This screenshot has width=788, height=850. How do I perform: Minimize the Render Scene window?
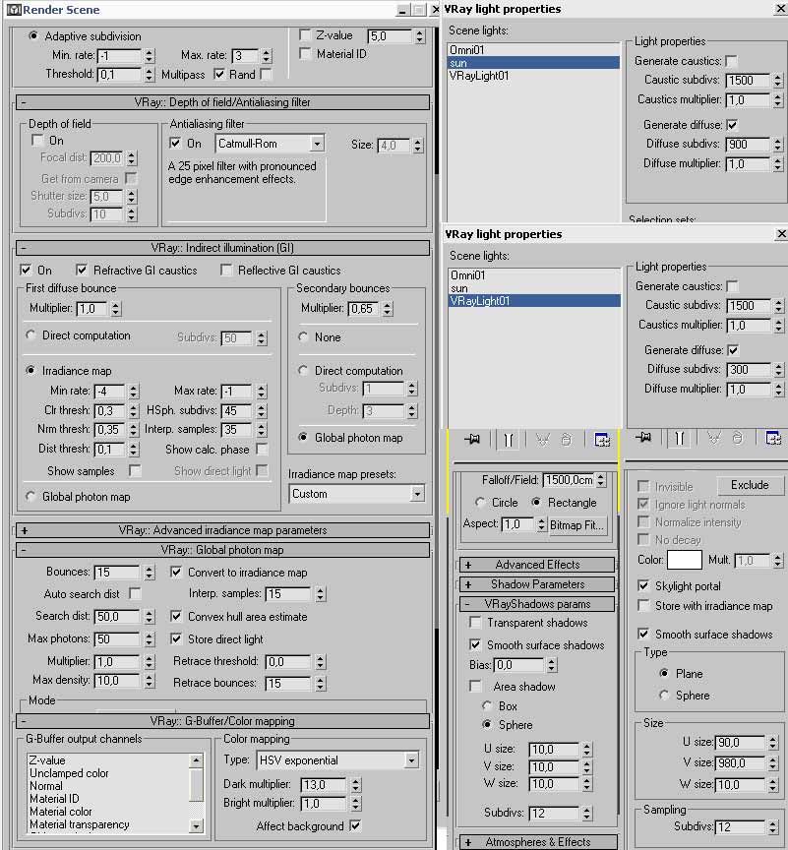(x=402, y=10)
